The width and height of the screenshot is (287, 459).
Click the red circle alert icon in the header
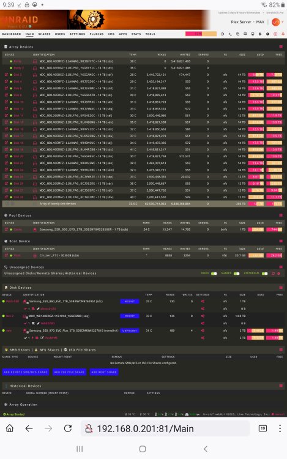[x=275, y=34]
